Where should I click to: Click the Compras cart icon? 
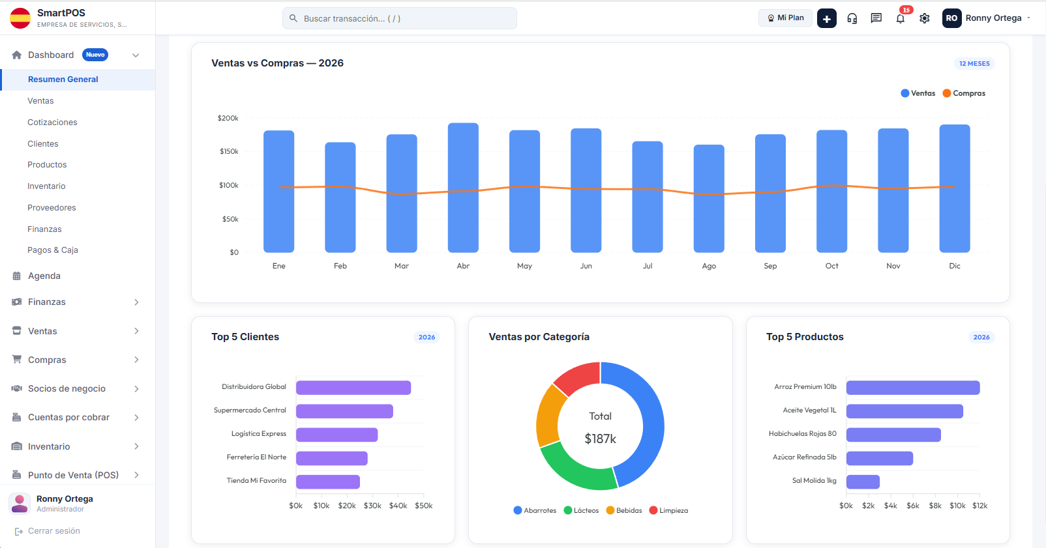(17, 360)
